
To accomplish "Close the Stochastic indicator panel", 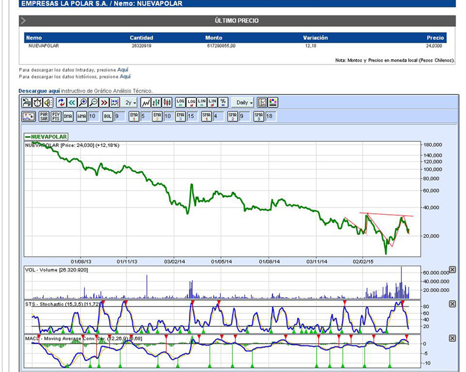I will click(x=452, y=304).
